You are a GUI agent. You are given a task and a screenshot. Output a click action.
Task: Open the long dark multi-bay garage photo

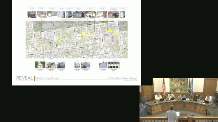pos(79,15)
